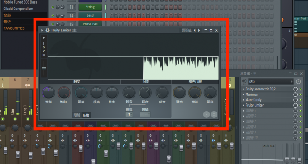Open Lead channel button
This screenshot has width=308, height=164.
coord(90,15)
